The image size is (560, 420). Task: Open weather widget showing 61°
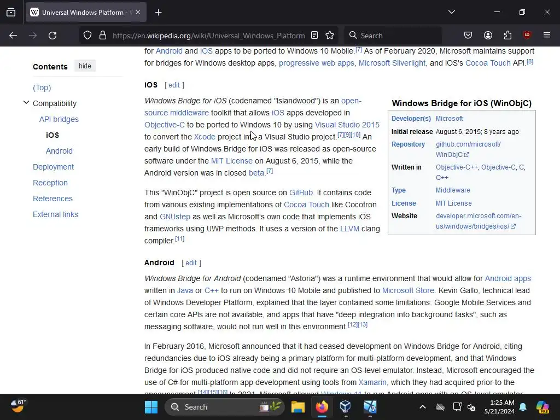click(18, 406)
